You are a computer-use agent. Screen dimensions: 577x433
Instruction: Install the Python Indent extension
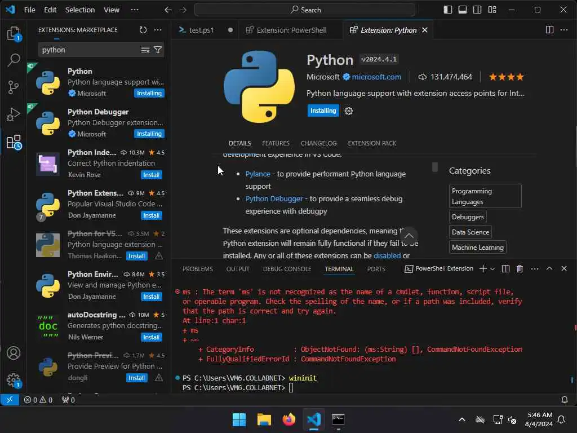tap(151, 175)
